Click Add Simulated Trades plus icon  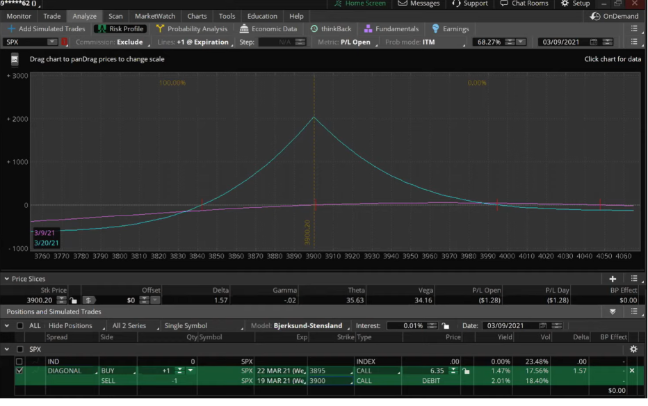click(11, 29)
